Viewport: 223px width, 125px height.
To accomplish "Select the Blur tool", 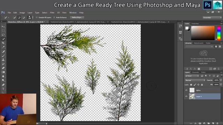I will pyautogui.click(x=3, y=76).
